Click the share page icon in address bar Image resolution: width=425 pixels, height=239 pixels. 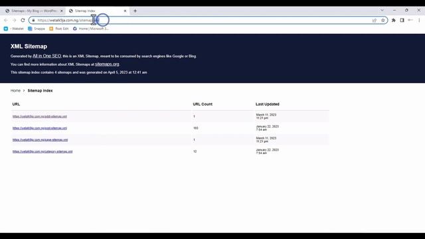coord(375,21)
